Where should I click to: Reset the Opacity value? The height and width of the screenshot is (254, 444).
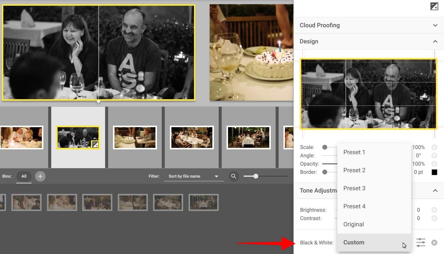pos(434,164)
